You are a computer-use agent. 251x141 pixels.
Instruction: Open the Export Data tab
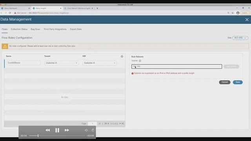76,29
